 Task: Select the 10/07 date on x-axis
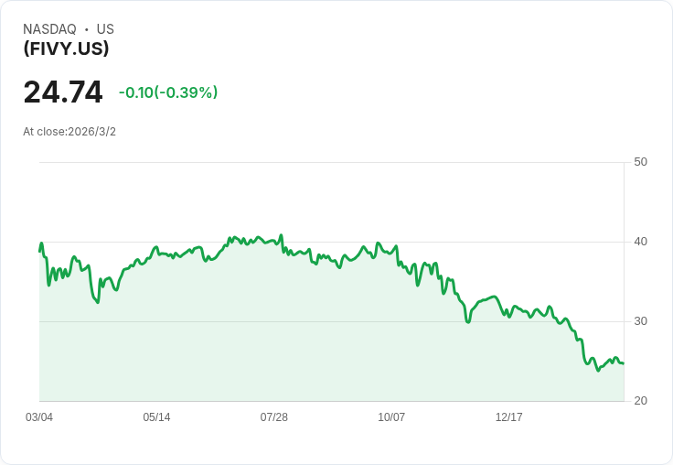tap(391, 417)
